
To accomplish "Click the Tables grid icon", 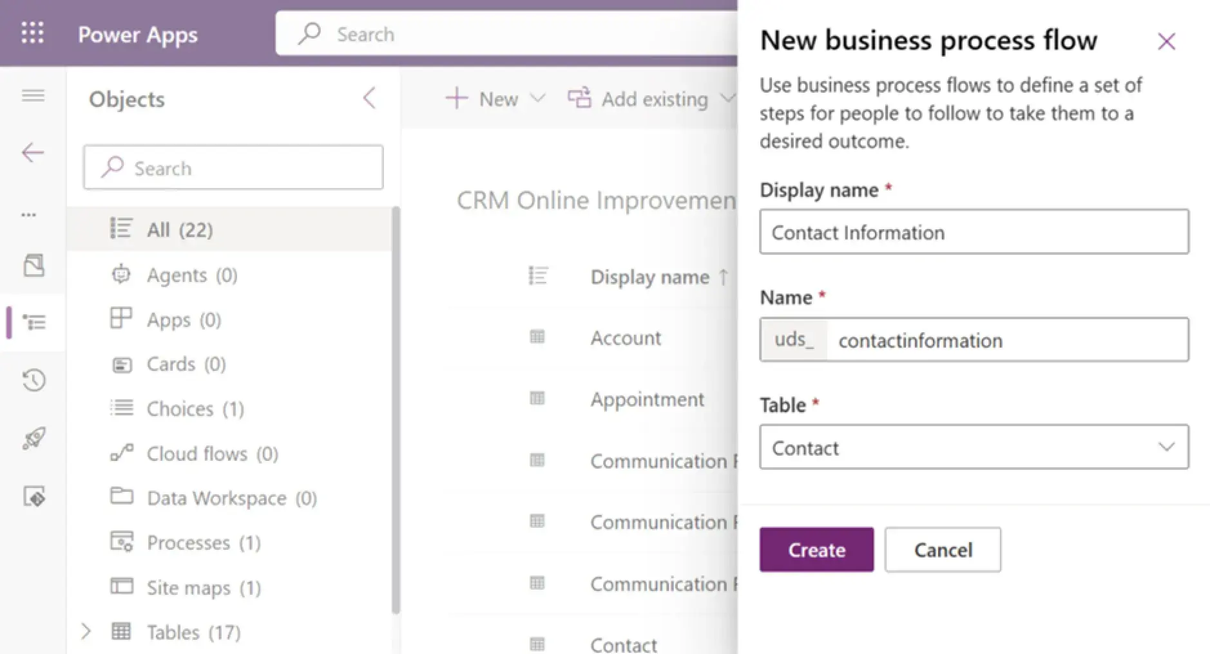I will (121, 631).
